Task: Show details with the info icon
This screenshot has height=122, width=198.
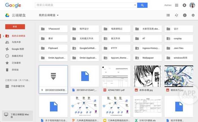Action: pyautogui.click(x=185, y=15)
